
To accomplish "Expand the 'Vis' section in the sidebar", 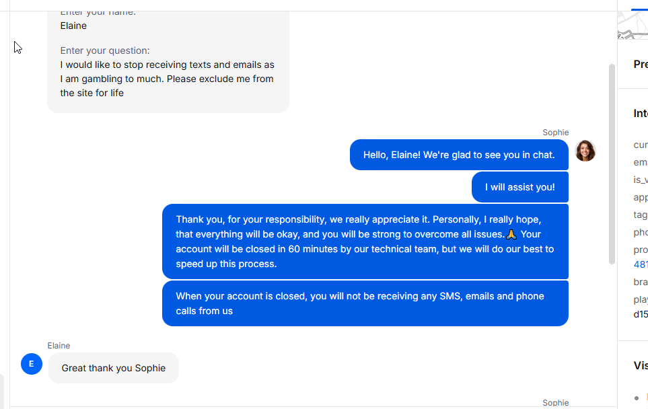I will coord(641,366).
